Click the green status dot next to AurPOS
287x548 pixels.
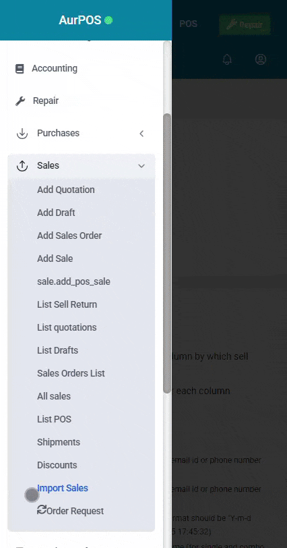108,20
